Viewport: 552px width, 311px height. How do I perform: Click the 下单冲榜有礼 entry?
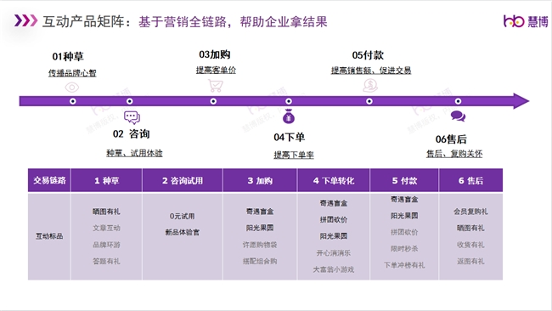pos(404,265)
